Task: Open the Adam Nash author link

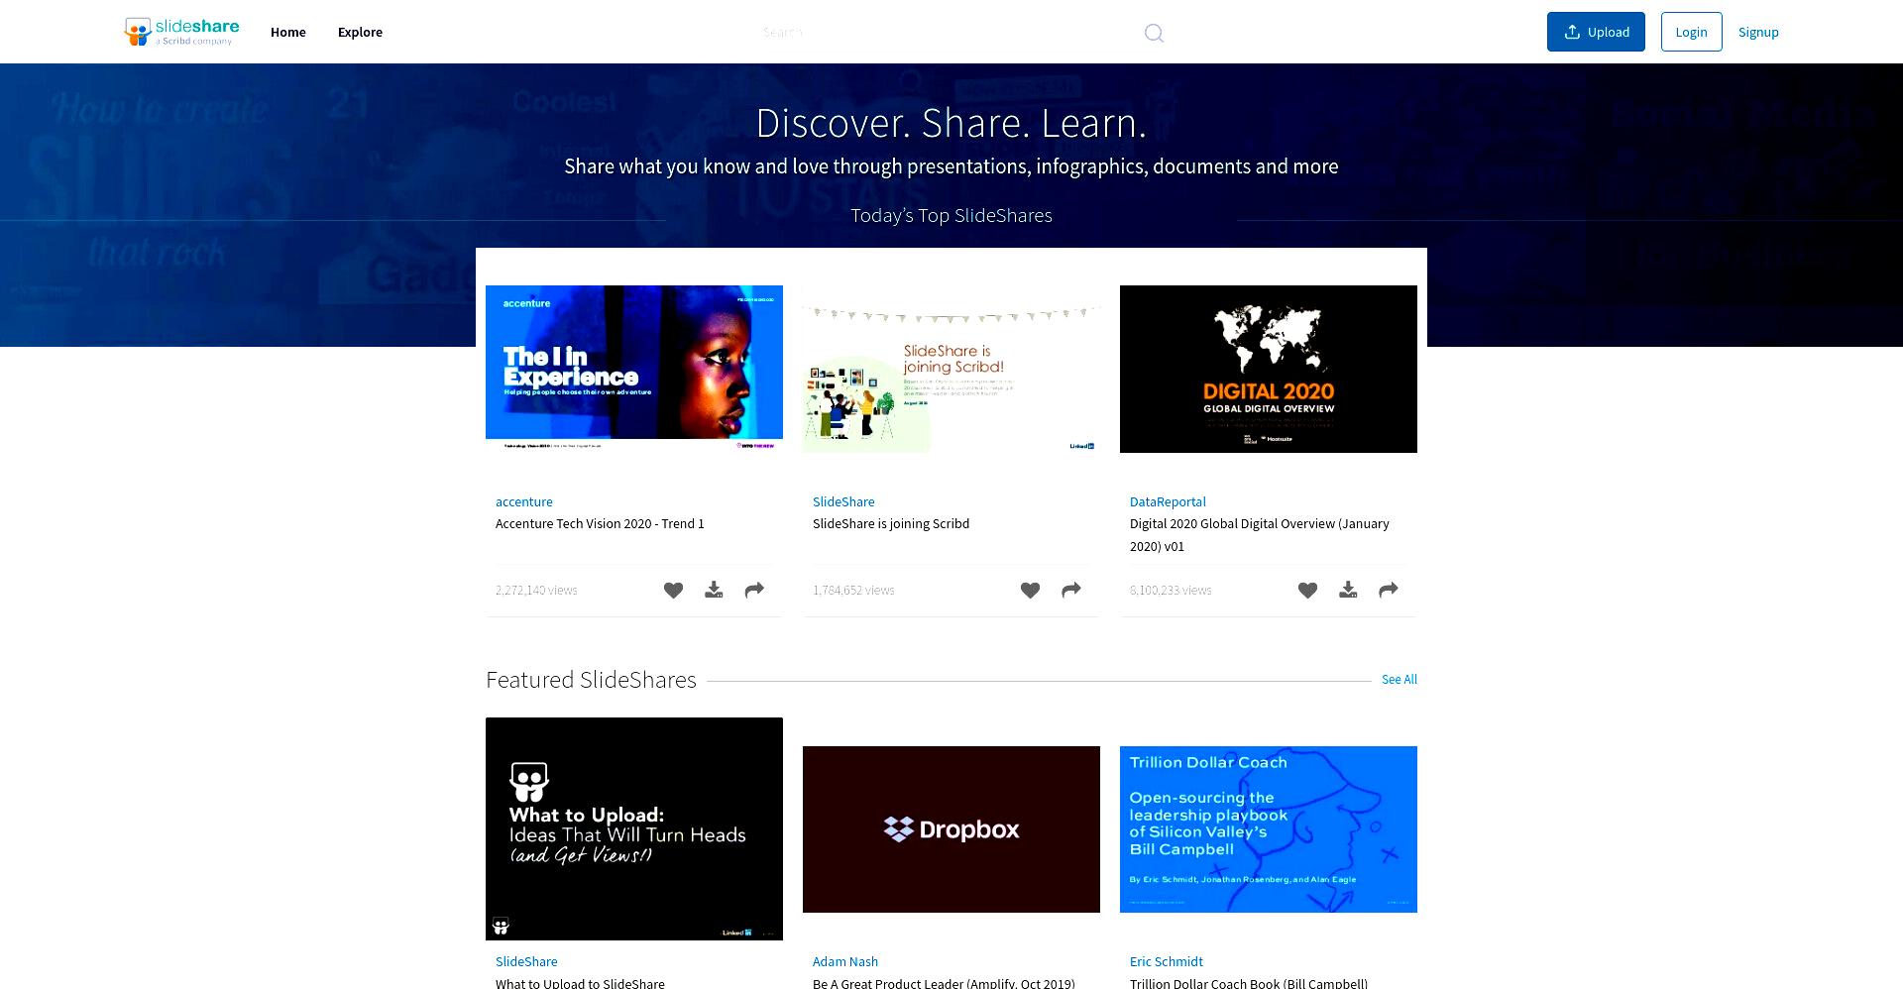Action: click(x=845, y=961)
